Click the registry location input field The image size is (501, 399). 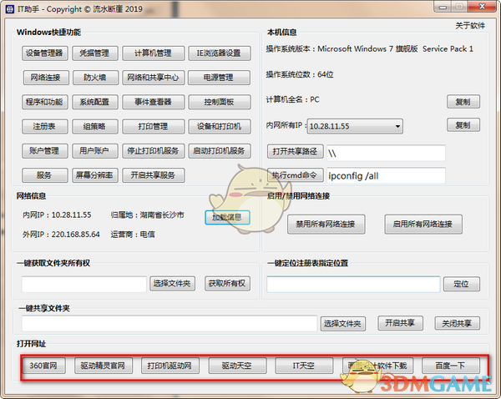[353, 284]
